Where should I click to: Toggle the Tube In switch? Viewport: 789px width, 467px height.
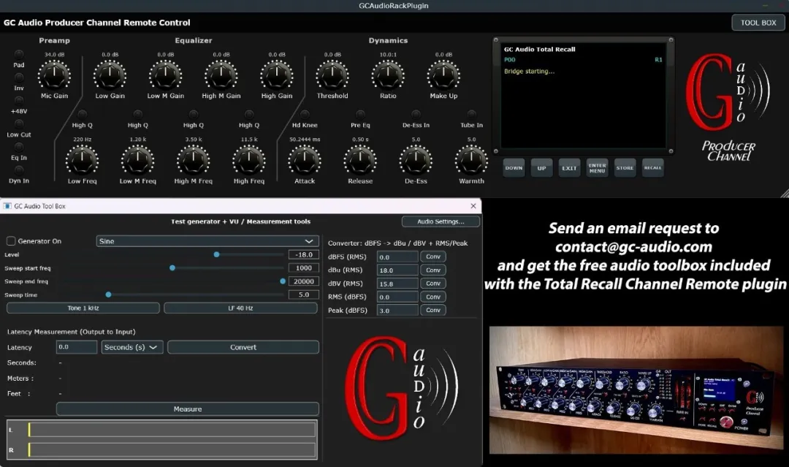[471, 114]
